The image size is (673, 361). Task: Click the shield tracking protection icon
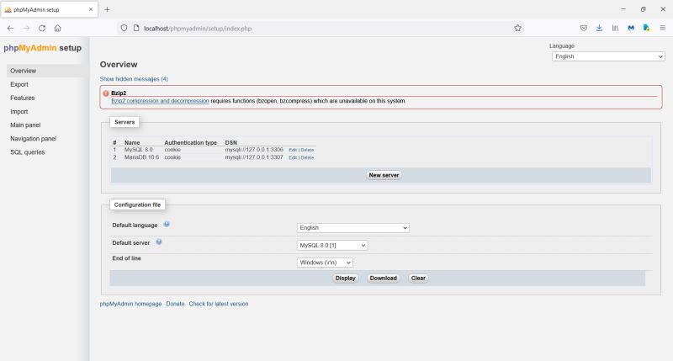coord(124,29)
